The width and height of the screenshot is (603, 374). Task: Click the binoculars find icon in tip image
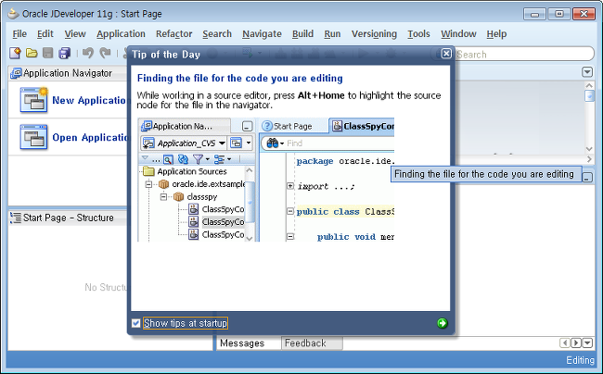coord(272,143)
